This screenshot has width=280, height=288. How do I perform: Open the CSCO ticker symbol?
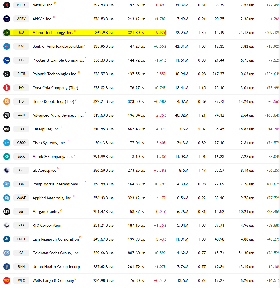(21, 143)
